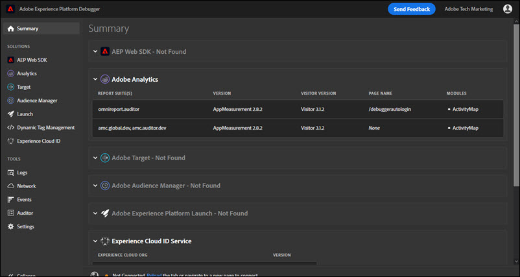Open the Target solution page
Image resolution: width=520 pixels, height=277 pixels.
click(x=23, y=87)
